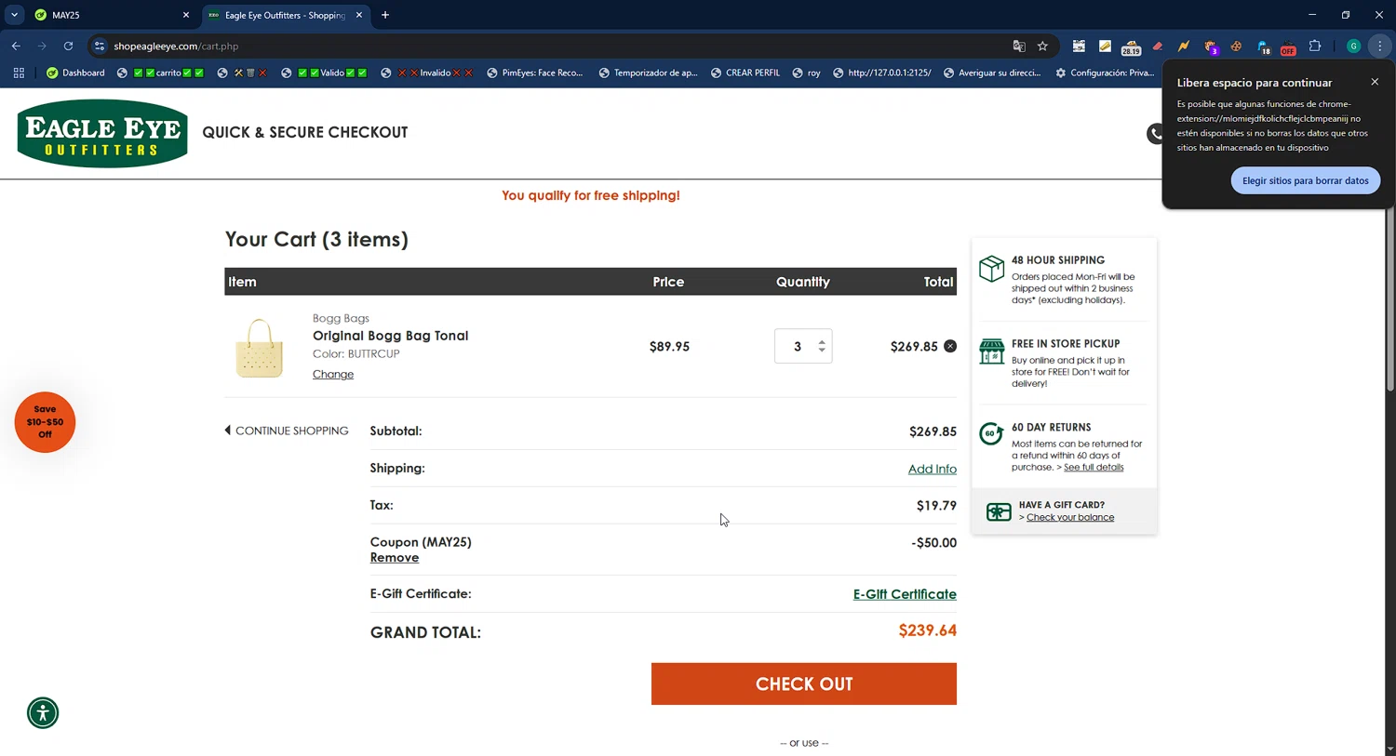1396x756 pixels.
Task: Click the tax amount $19.79
Action: [x=936, y=506]
